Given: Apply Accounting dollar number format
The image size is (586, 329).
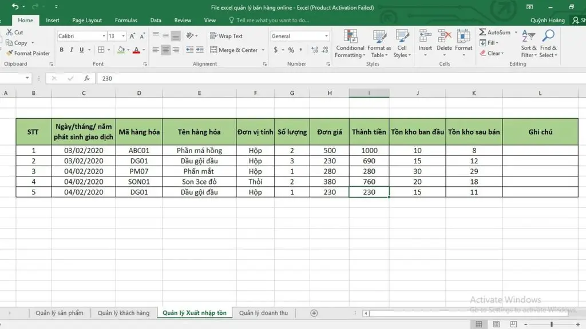Looking at the screenshot, I should pos(276,50).
